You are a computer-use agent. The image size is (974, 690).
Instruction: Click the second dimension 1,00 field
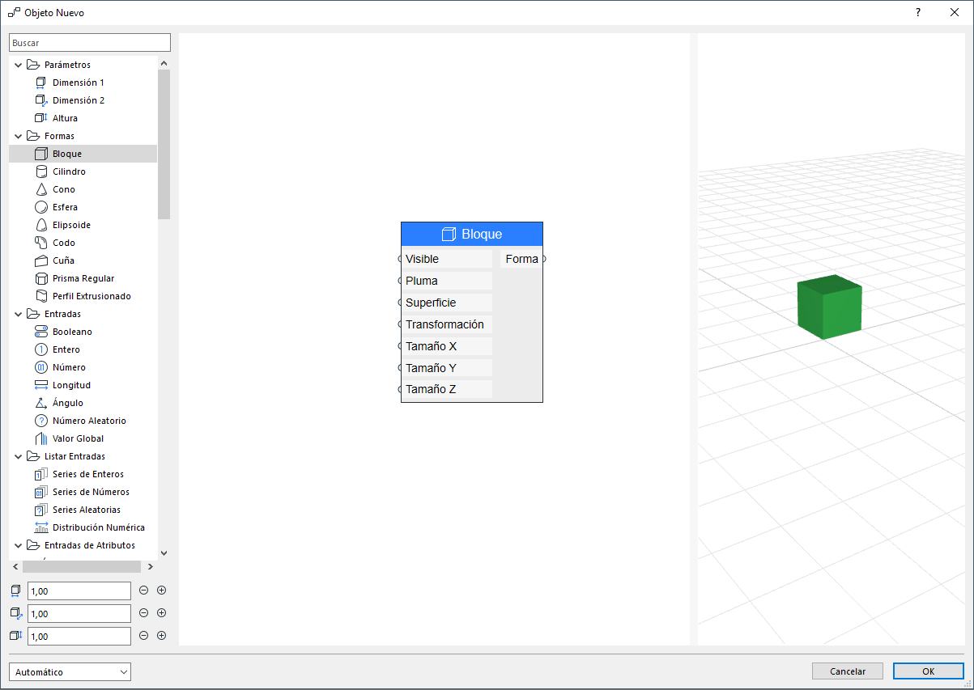coord(79,614)
